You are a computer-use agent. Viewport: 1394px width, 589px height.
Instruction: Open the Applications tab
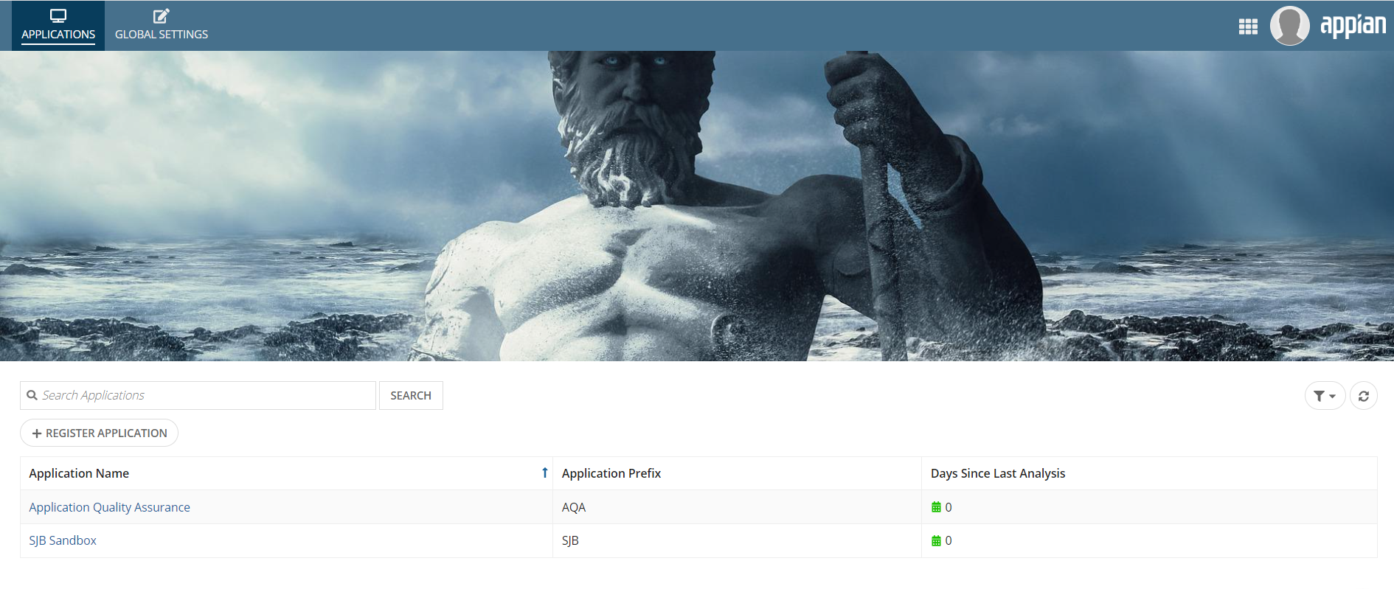click(x=58, y=26)
